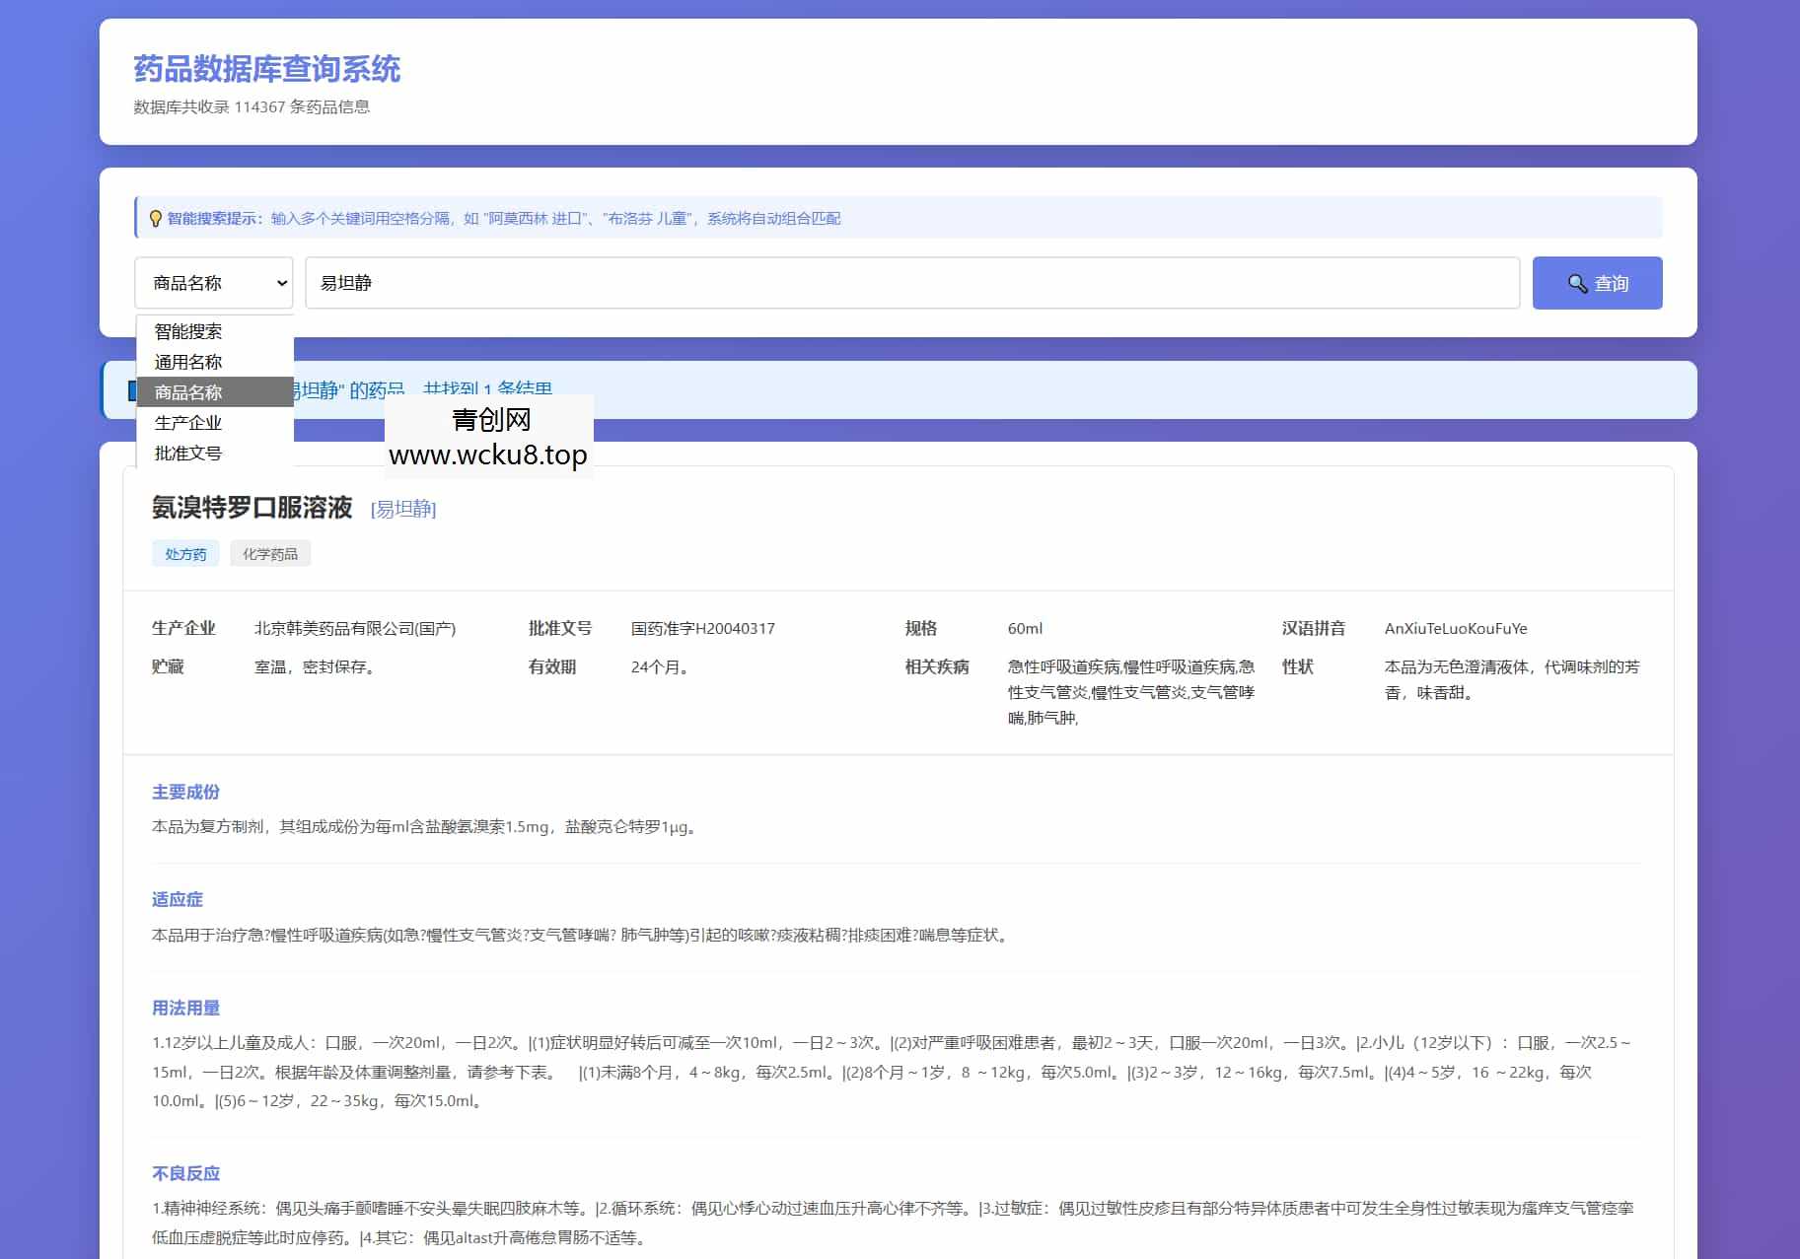
Task: Select 批准文号 search option
Action: [x=187, y=454]
